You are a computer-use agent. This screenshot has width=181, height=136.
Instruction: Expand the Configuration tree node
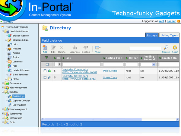pos(3,118)
